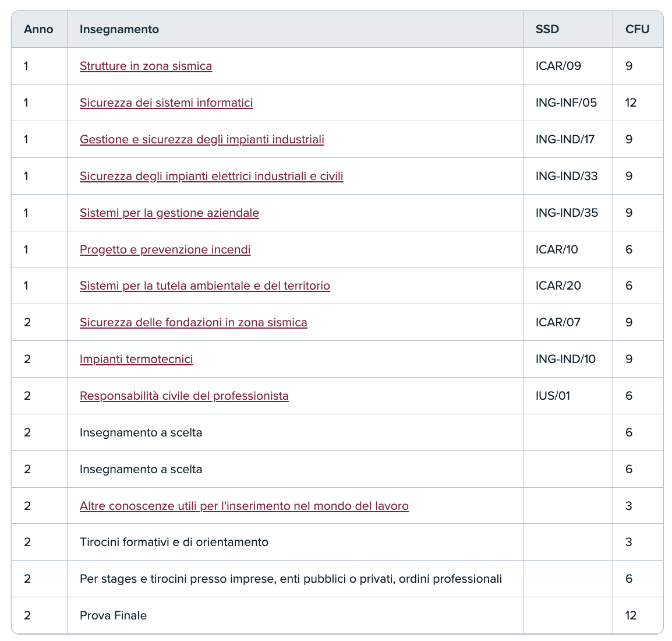This screenshot has width=672, height=641.
Task: Open the Strutture in zona sismica course link
Action: [146, 66]
